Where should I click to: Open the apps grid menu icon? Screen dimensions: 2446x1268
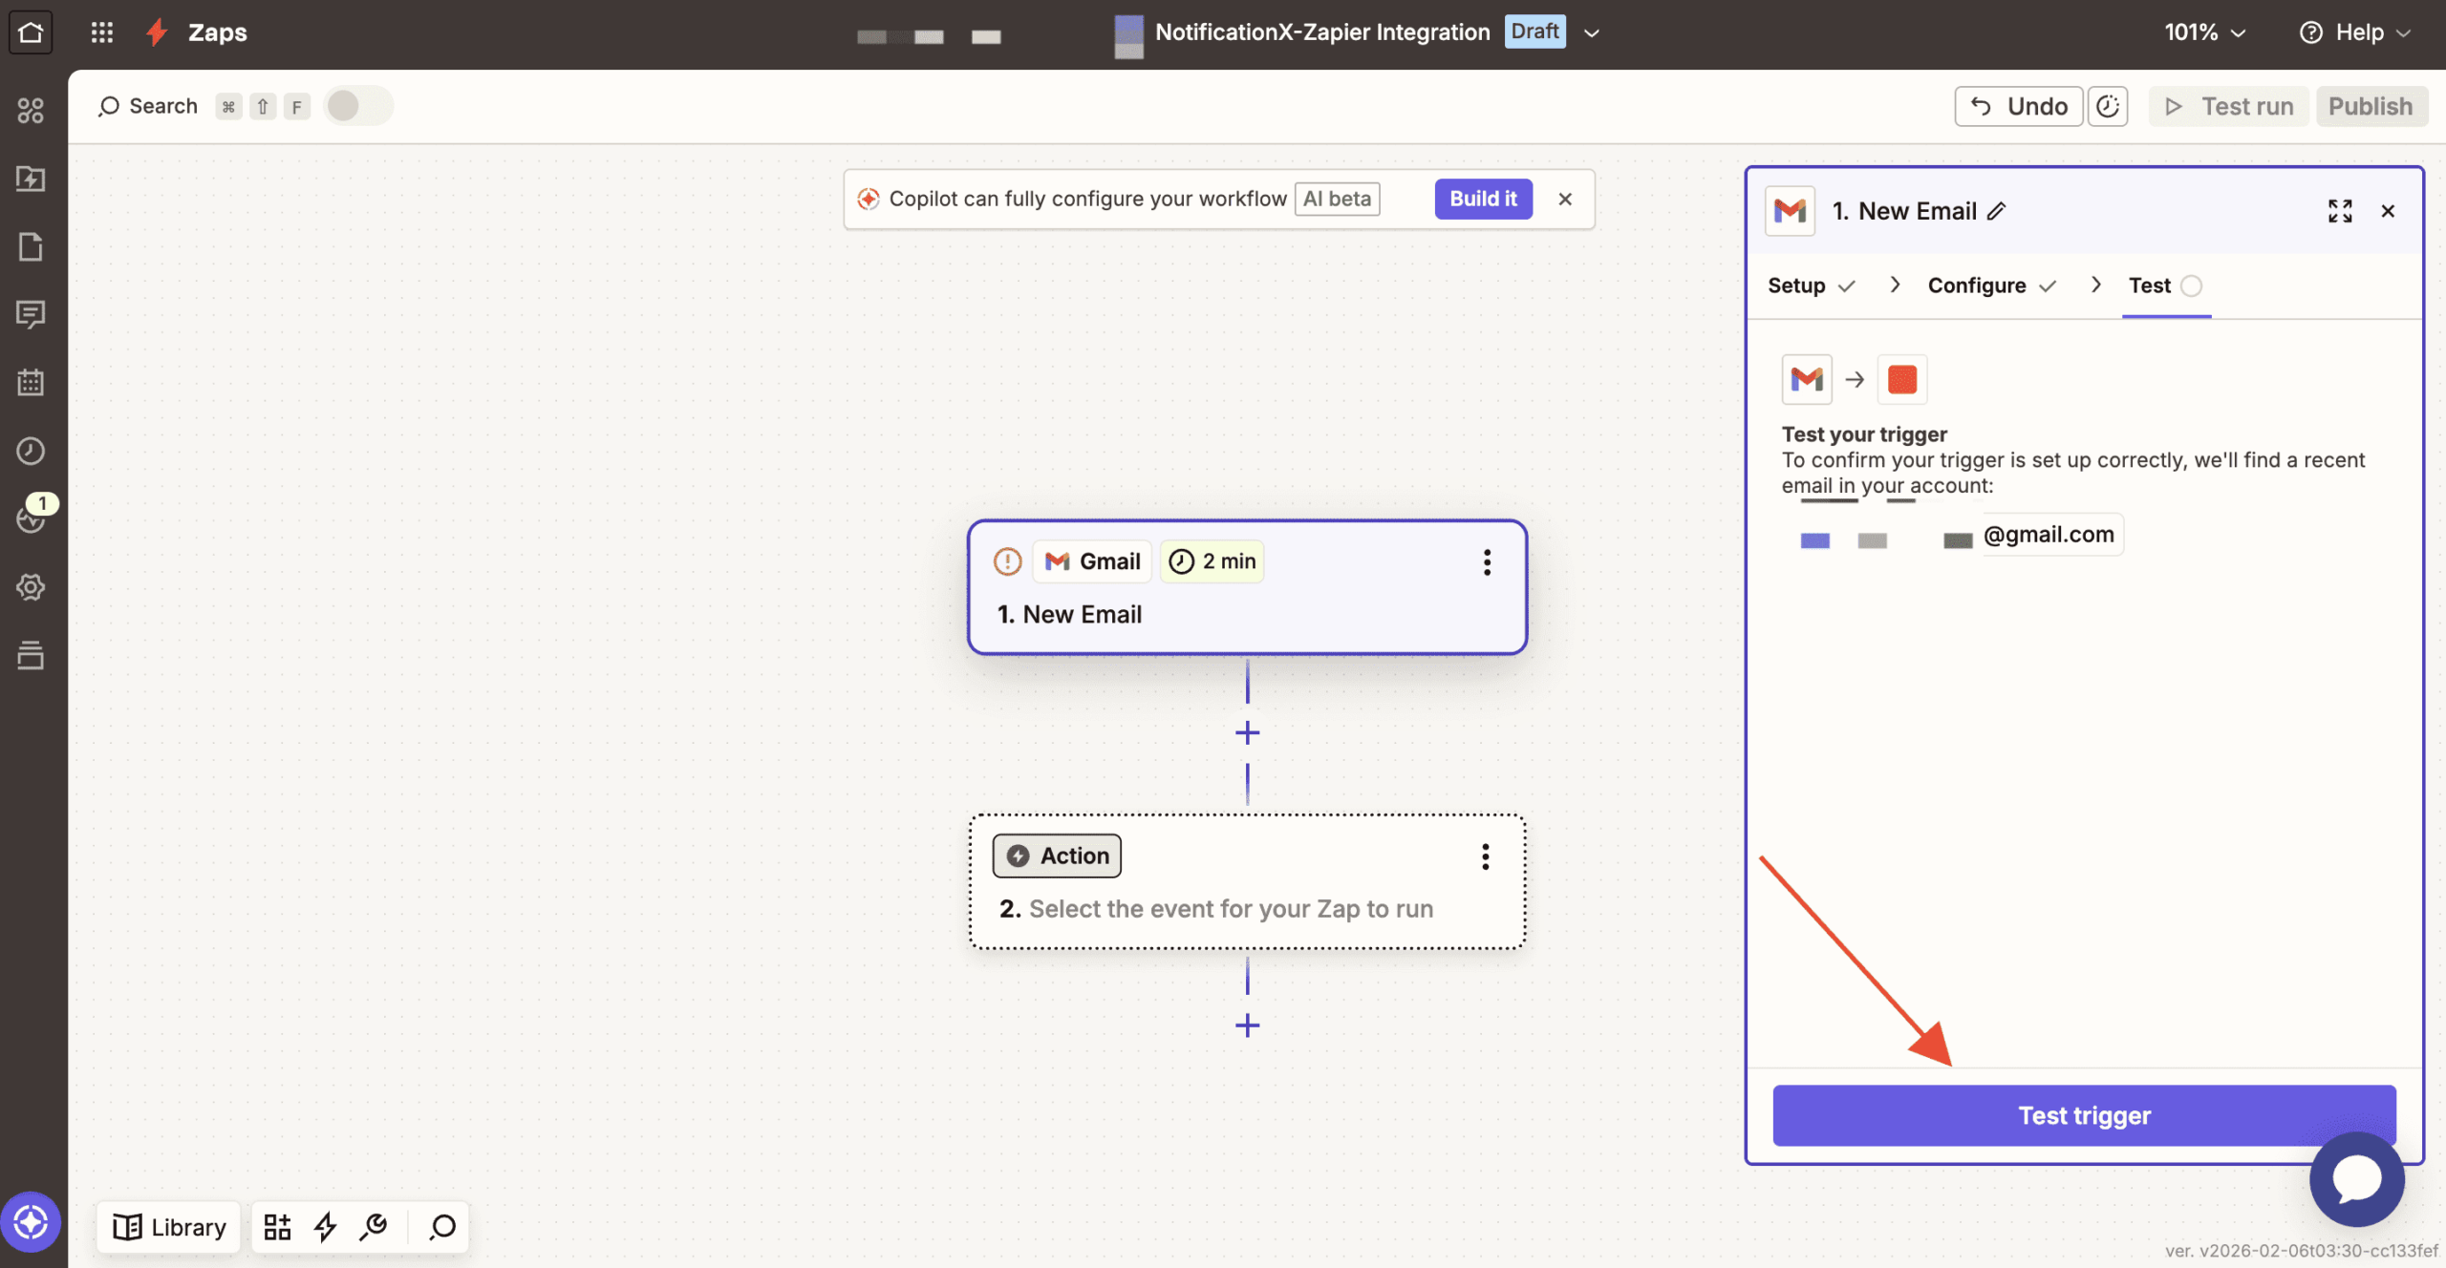102,32
